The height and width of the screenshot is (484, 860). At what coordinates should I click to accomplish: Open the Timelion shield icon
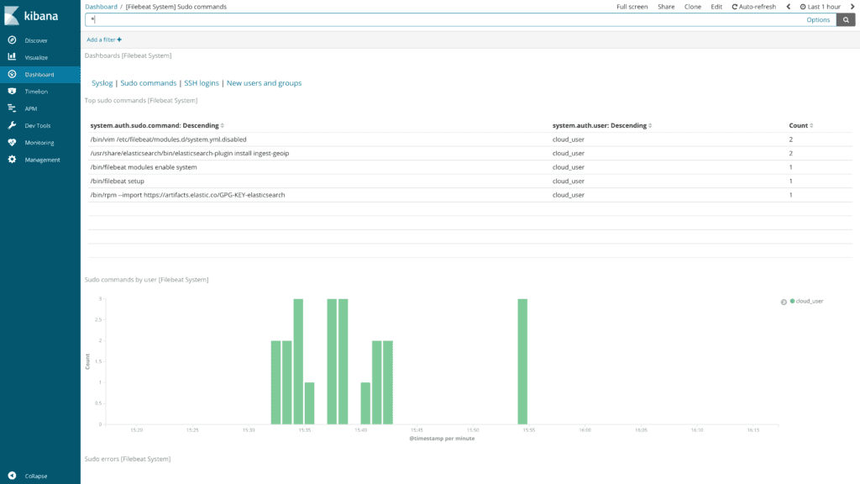point(12,91)
